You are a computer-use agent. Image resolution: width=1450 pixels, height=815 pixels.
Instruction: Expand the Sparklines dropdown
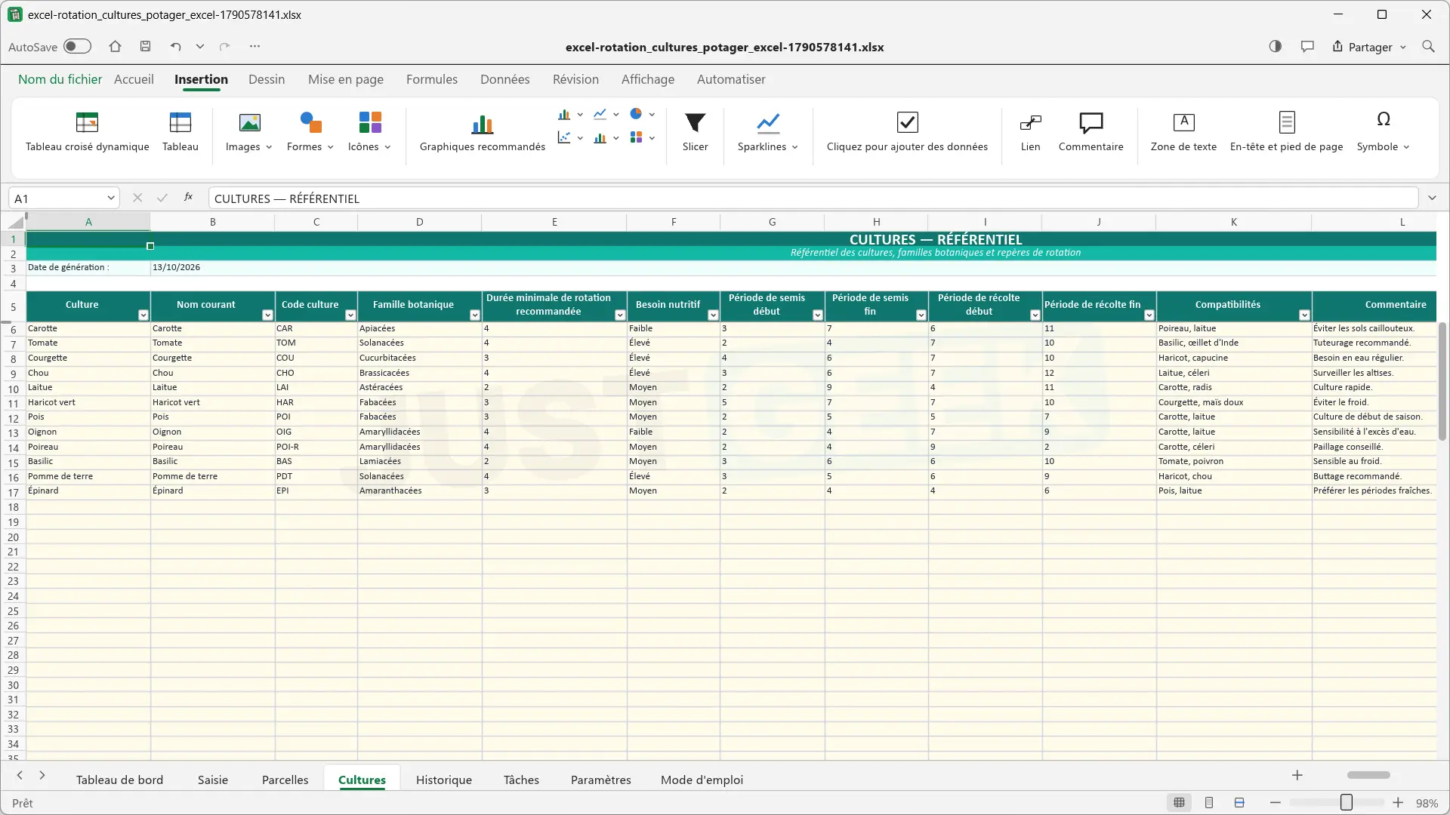click(794, 147)
